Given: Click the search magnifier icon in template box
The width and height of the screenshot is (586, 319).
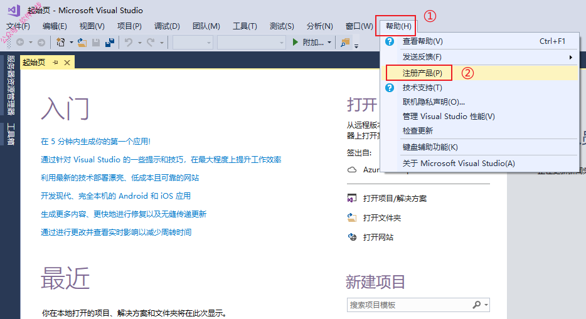Looking at the screenshot, I should tap(476, 305).
